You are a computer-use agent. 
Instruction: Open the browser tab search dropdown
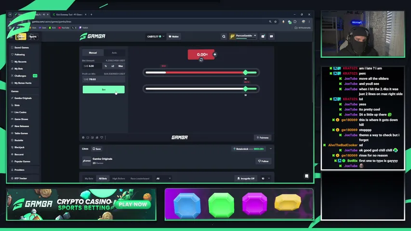click(x=10, y=14)
